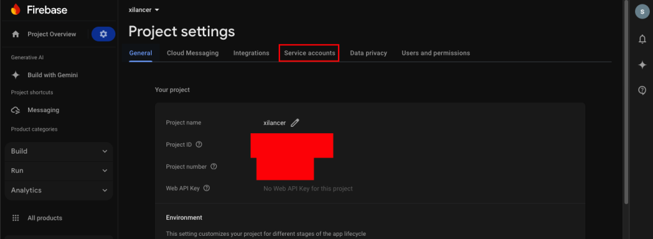
Task: Expand the Run category
Action: 59,171
